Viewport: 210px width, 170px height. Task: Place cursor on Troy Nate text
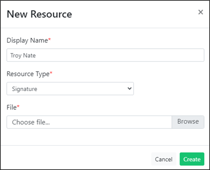pyautogui.click(x=23, y=55)
